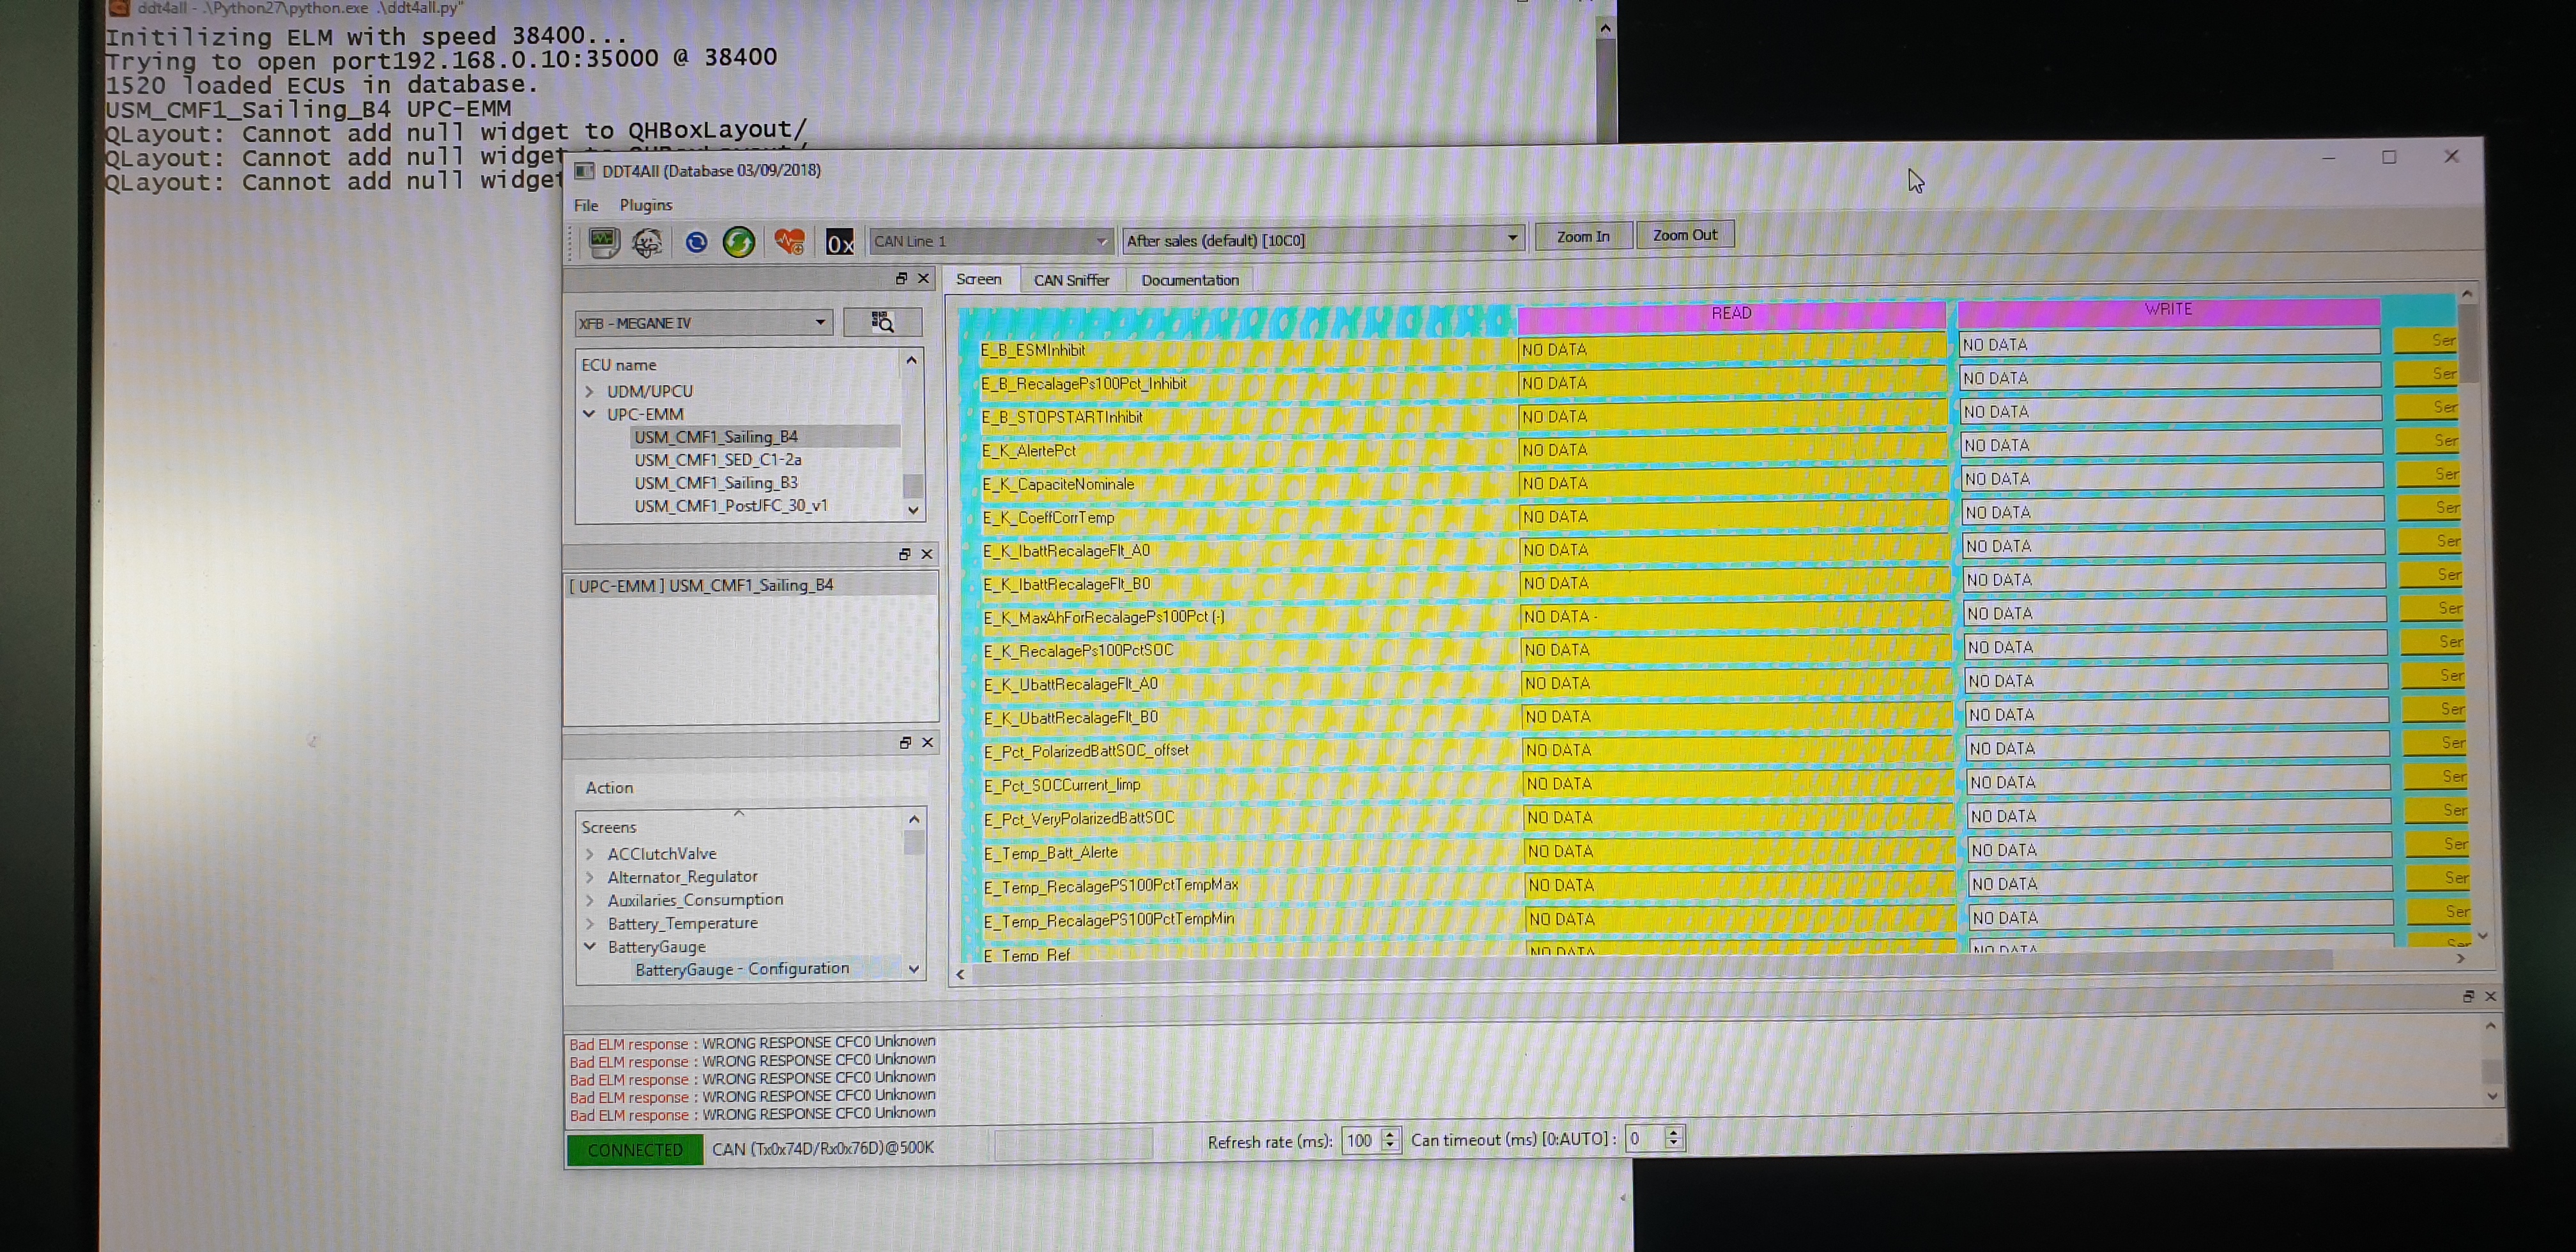
Task: Click the expert mode face icon
Action: [x=648, y=242]
